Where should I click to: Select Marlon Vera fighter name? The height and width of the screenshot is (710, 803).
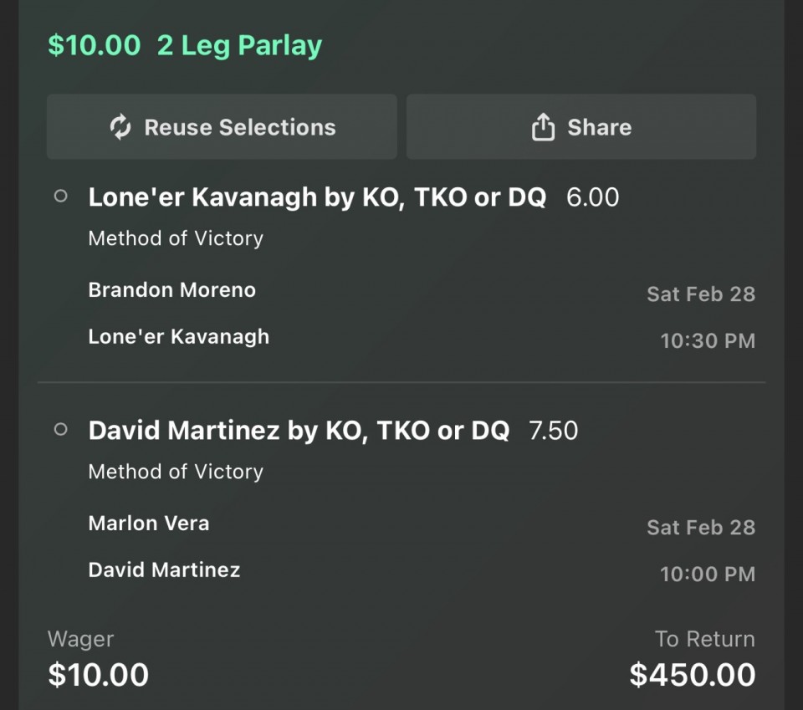point(149,524)
